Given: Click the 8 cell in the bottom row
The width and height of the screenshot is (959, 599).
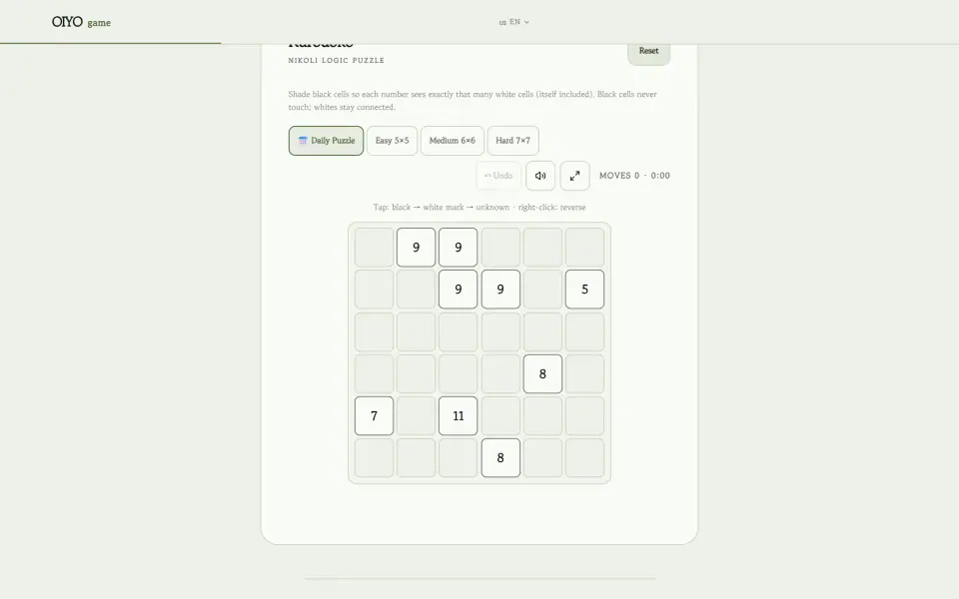Looking at the screenshot, I should click(x=500, y=458).
